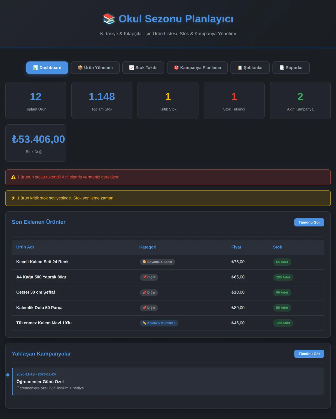This screenshot has height=419, width=336.
Task: Select the Keçeli Kalem Seti 24 Renk product name
Action: coord(42,262)
